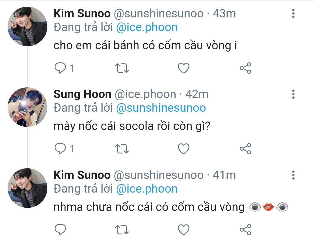
Task: Like the 41m Kim Sunoo tweet
Action: pos(183,229)
